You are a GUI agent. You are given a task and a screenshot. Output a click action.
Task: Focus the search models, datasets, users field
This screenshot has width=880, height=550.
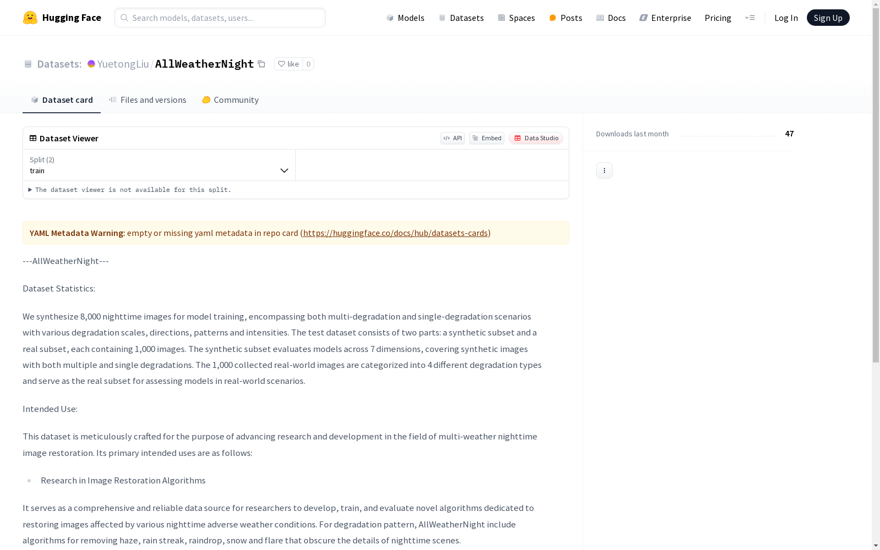(220, 18)
